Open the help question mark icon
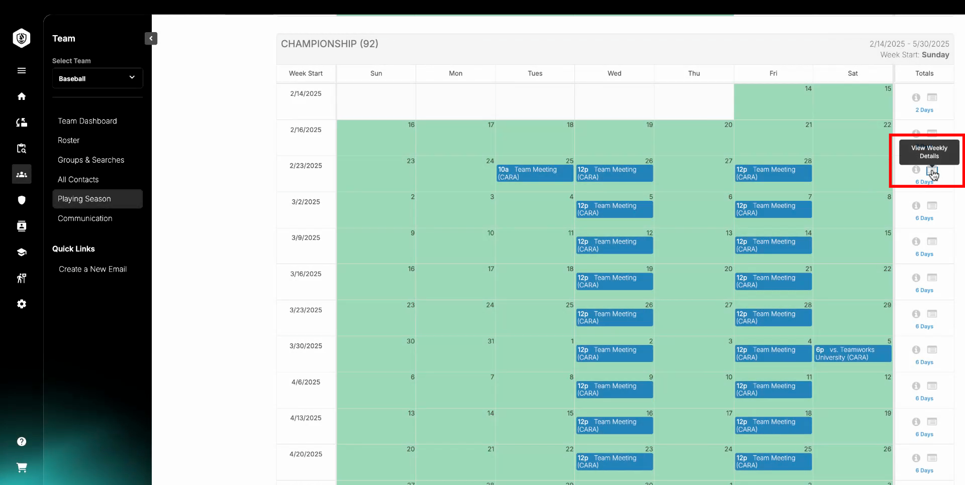Screen dimensions: 965x485 [22, 441]
